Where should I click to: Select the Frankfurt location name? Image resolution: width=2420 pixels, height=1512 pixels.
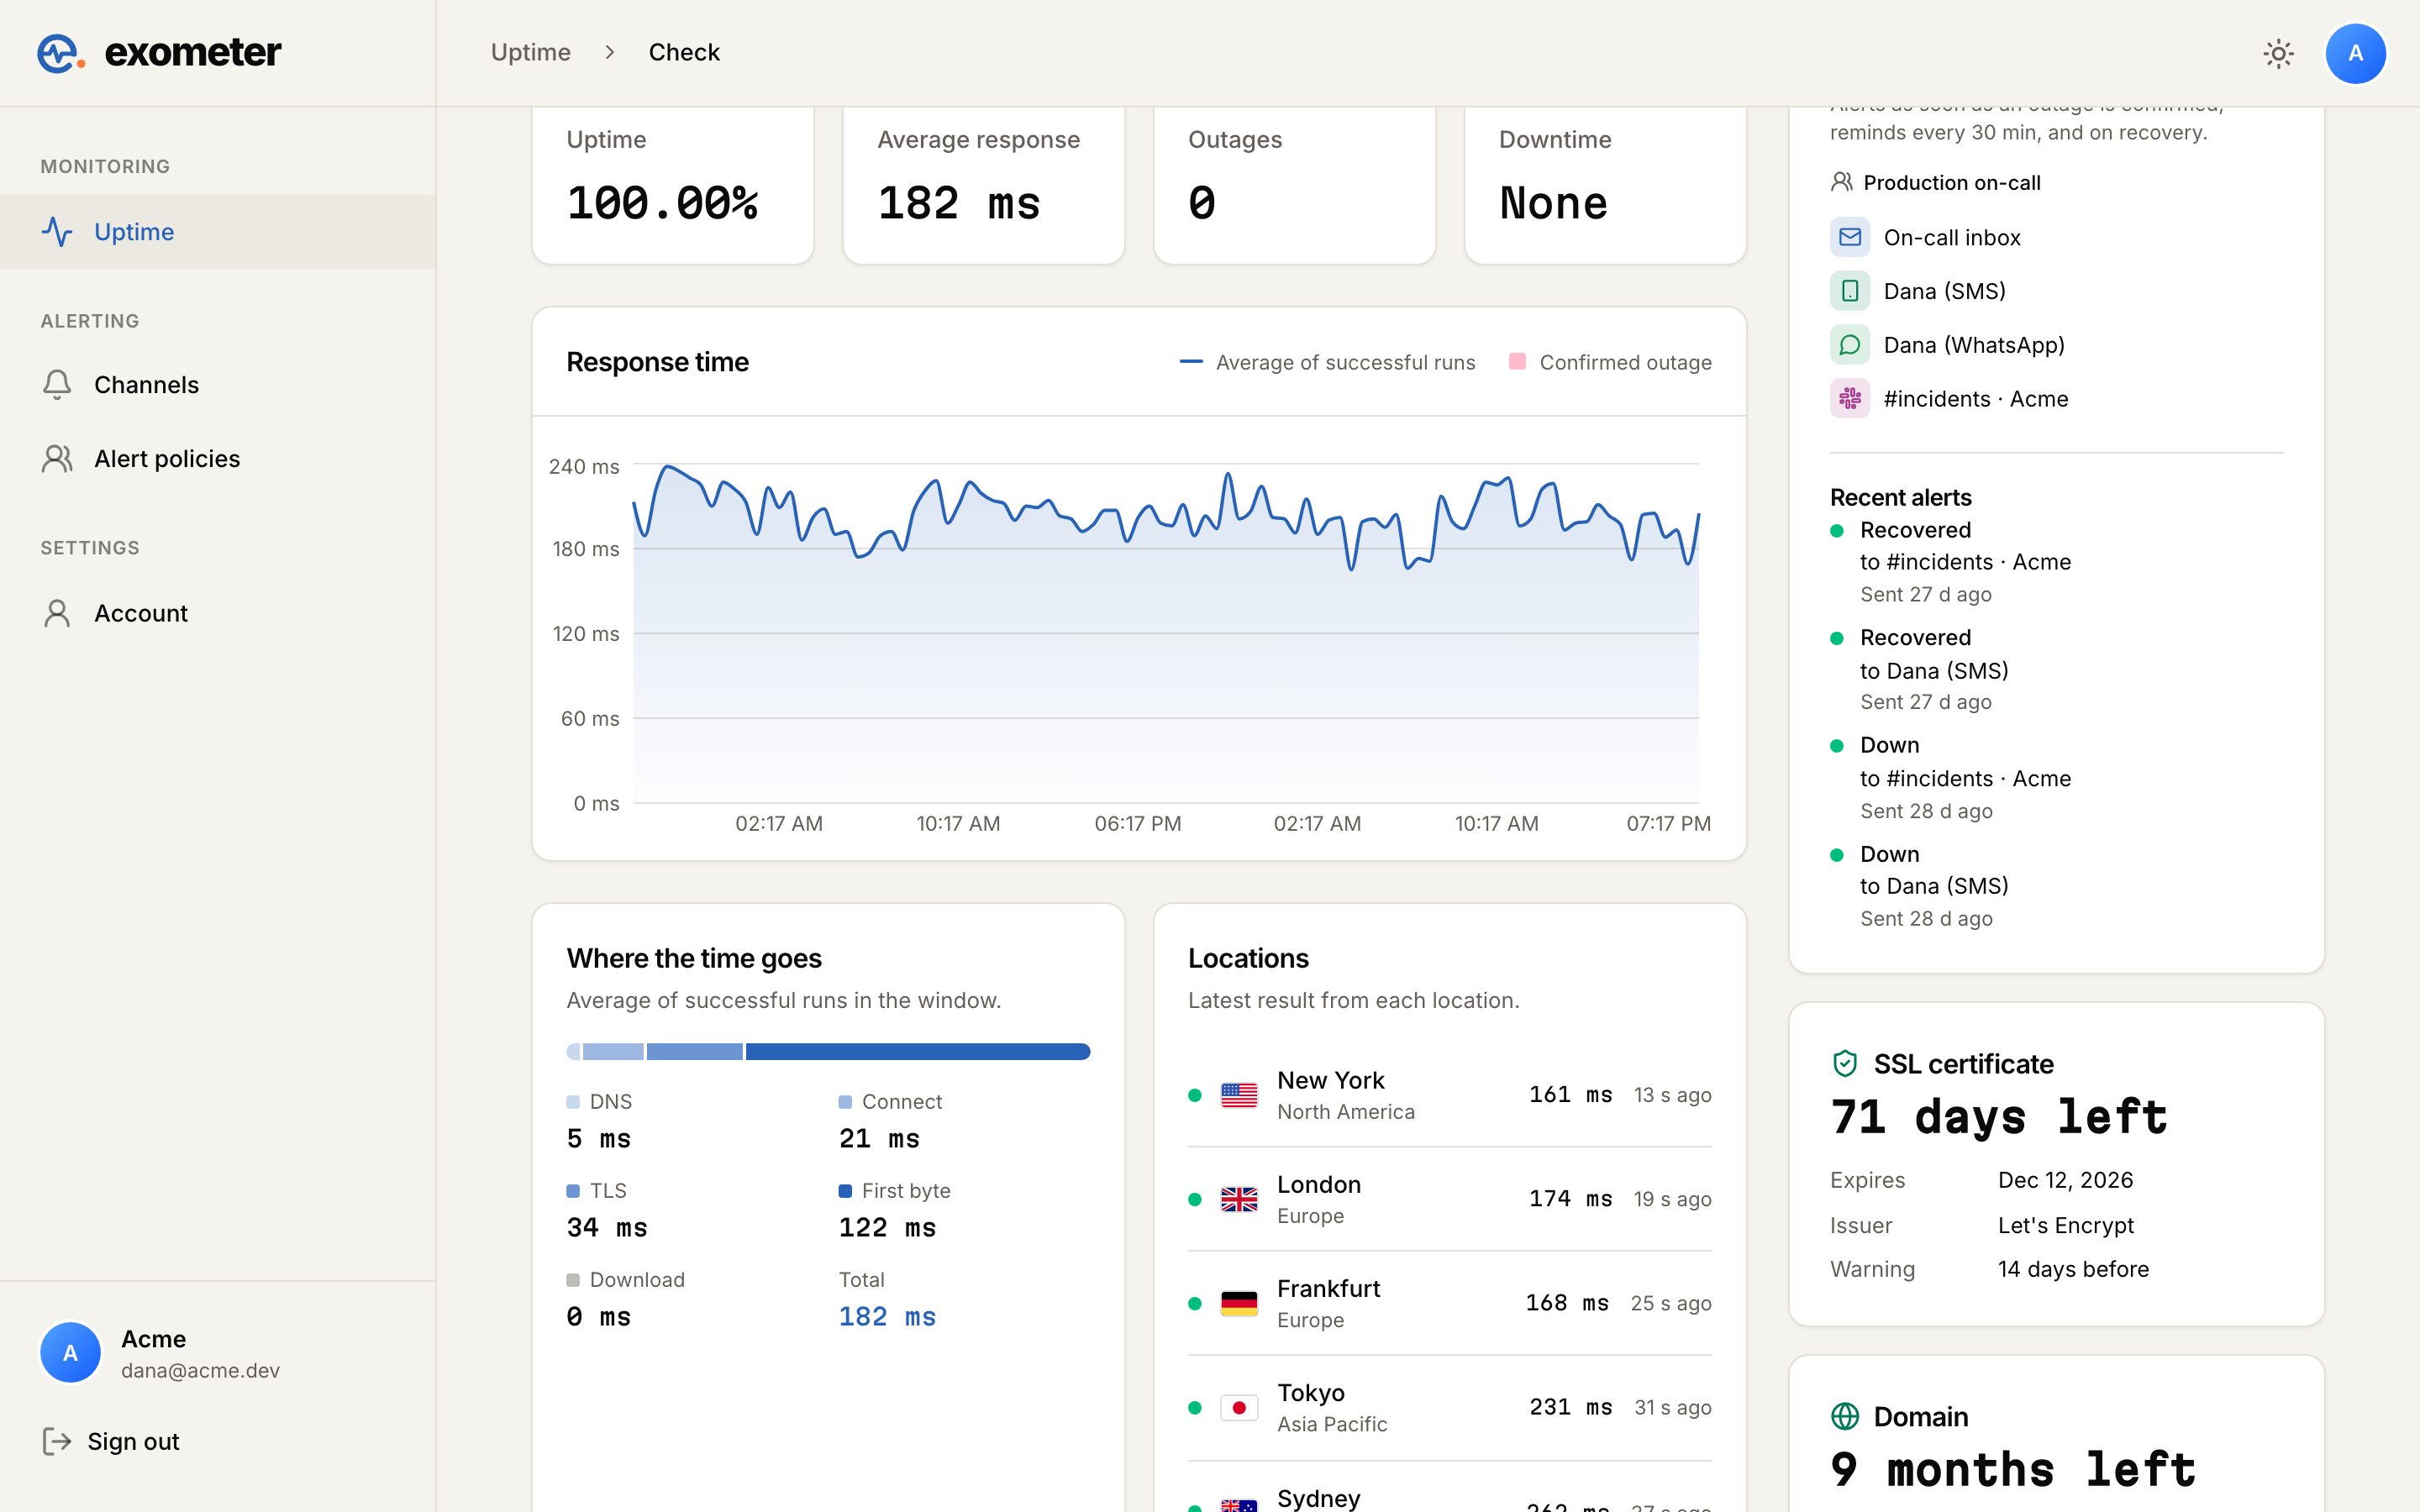pos(1328,1288)
